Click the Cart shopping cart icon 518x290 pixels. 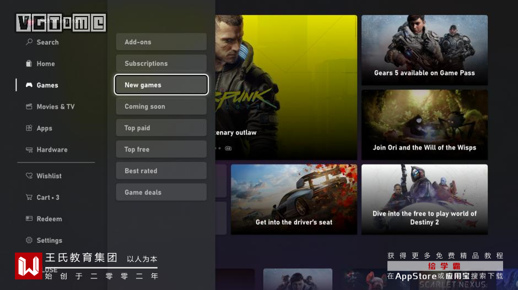[x=29, y=198]
